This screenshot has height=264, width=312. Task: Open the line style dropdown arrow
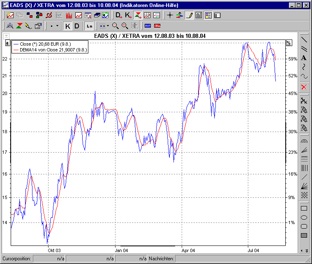pyautogui.click(x=57, y=26)
